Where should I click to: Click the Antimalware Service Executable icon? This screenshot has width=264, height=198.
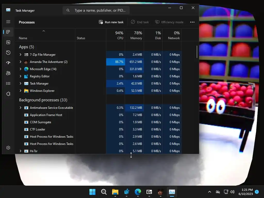(26, 108)
